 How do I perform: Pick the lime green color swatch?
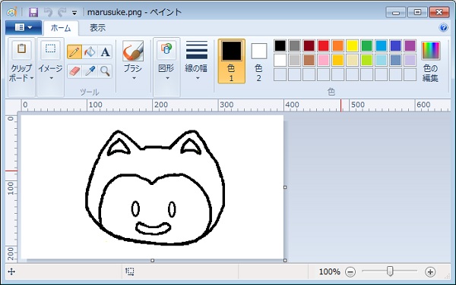[x=367, y=60]
